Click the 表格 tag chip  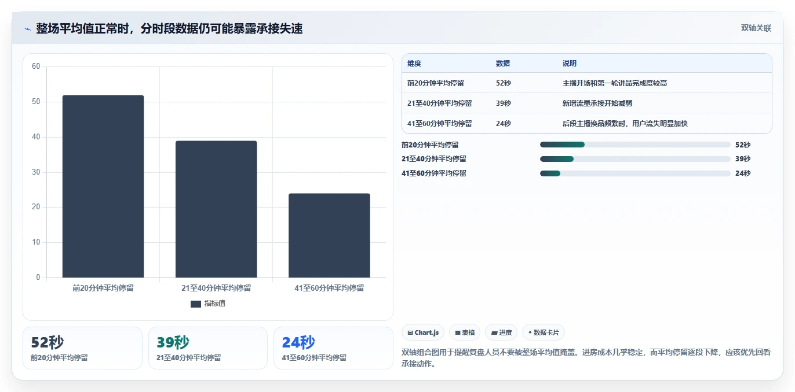[465, 332]
